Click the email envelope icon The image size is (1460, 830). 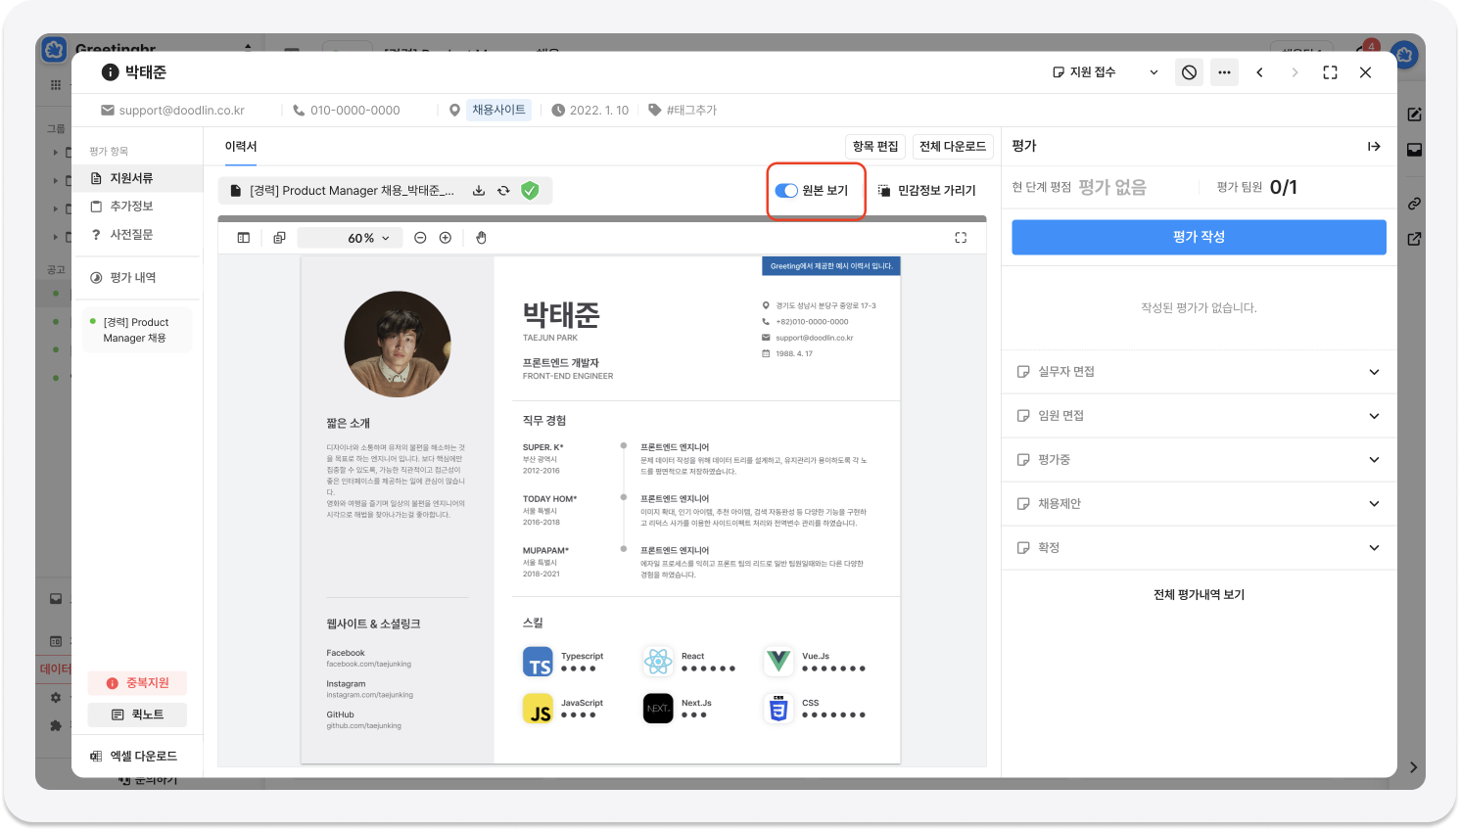pyautogui.click(x=108, y=111)
